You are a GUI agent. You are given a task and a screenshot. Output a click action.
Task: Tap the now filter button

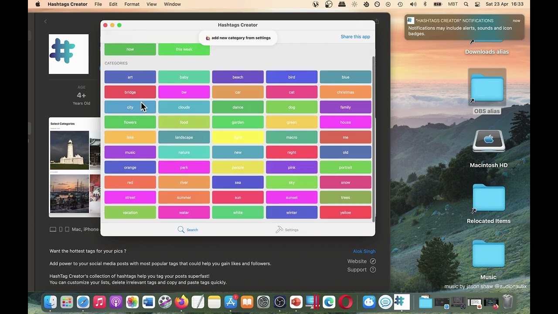pos(130,49)
